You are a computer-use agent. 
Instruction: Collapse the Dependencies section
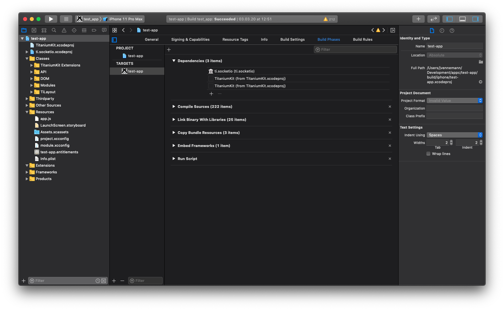pos(174,61)
